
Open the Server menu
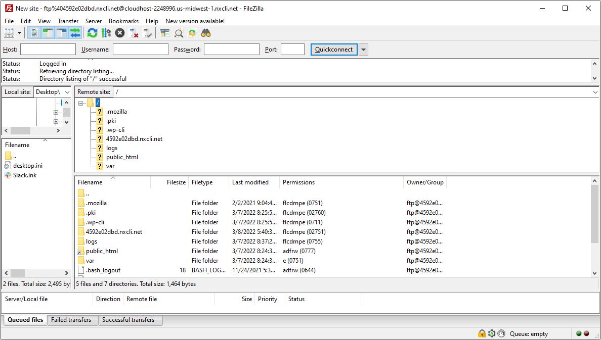(x=94, y=21)
